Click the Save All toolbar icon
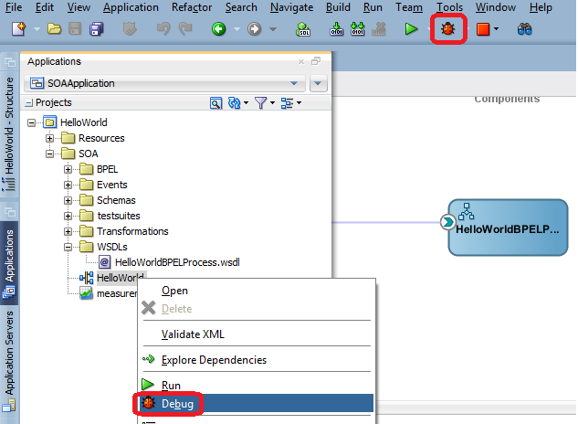 tap(96, 28)
